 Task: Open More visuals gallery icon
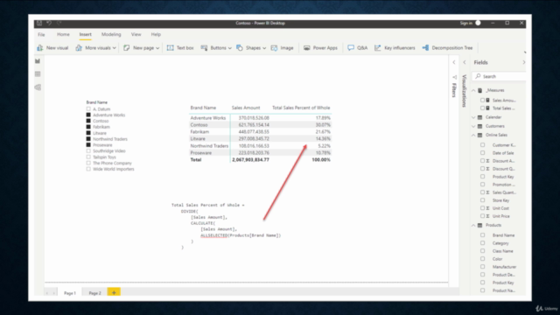tap(79, 48)
